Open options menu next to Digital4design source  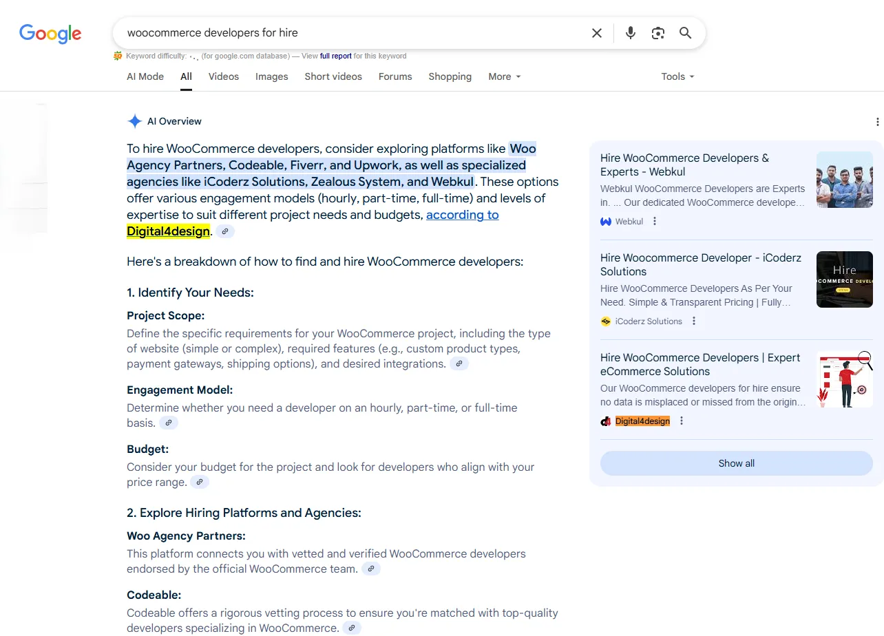[x=682, y=421]
